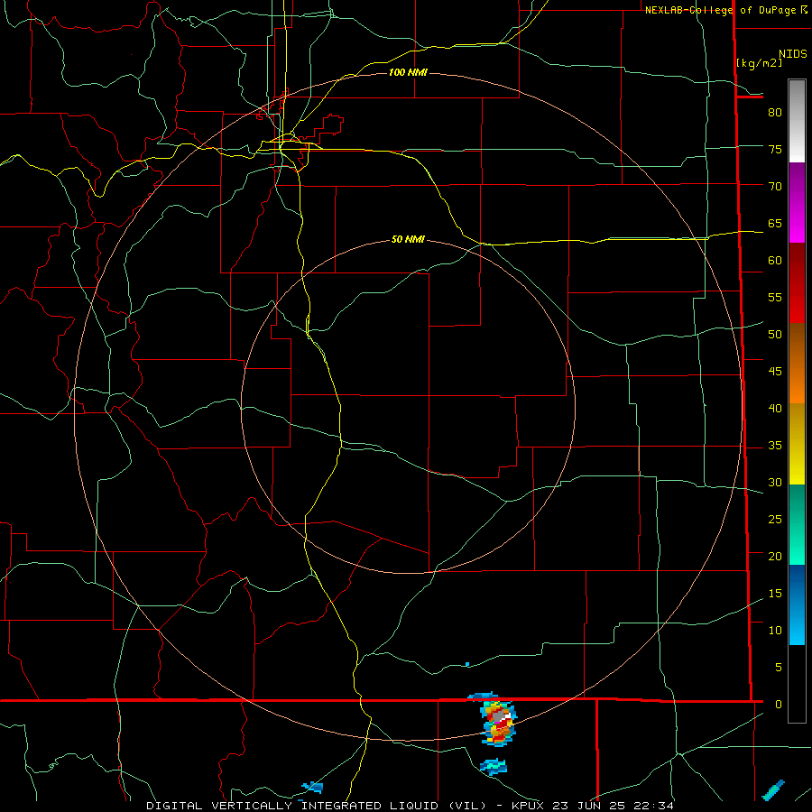Select the purple-magenta segment of the color bar
812x812 pixels.
tap(797, 203)
